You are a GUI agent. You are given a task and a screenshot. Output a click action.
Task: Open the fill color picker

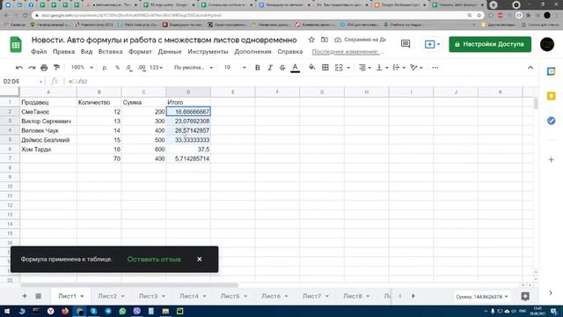click(x=312, y=68)
